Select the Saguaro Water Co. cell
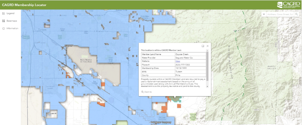This screenshot has height=125, width=302. (190, 58)
